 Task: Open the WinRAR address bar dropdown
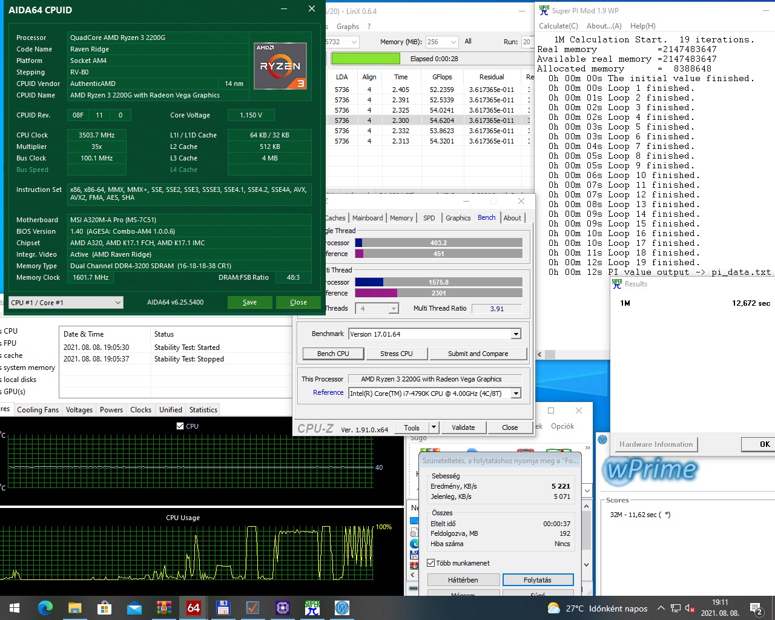[587, 490]
